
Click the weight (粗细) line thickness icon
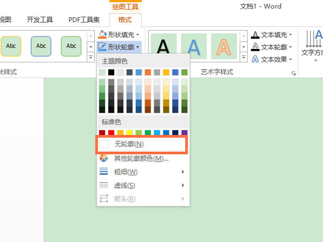(x=104, y=172)
